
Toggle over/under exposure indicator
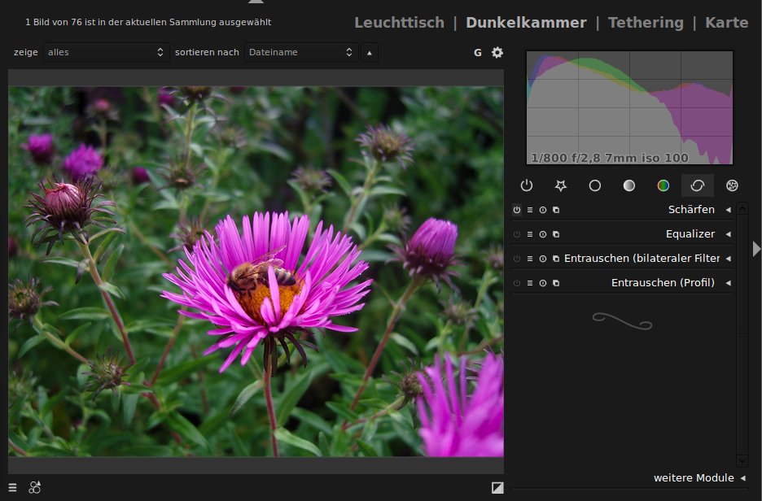(497, 487)
